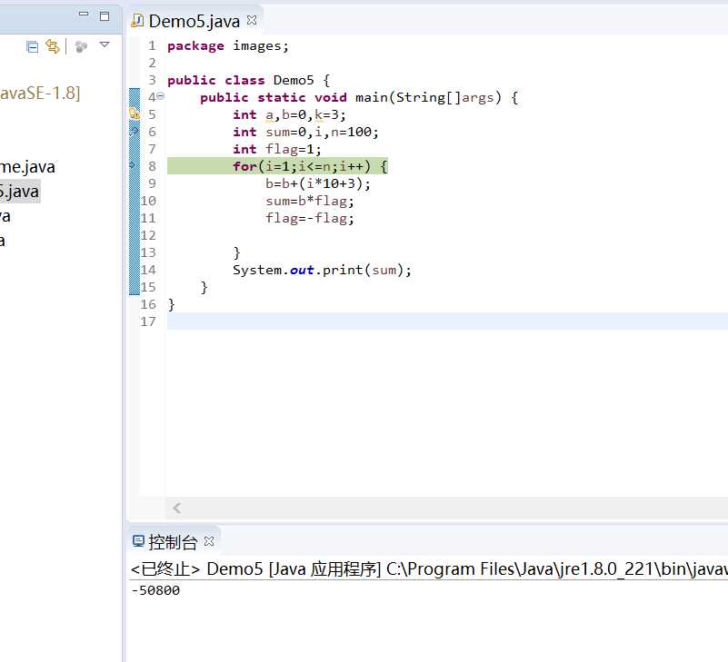The image size is (728, 662).
Task: Minimize the package explorer panel
Action: click(84, 14)
